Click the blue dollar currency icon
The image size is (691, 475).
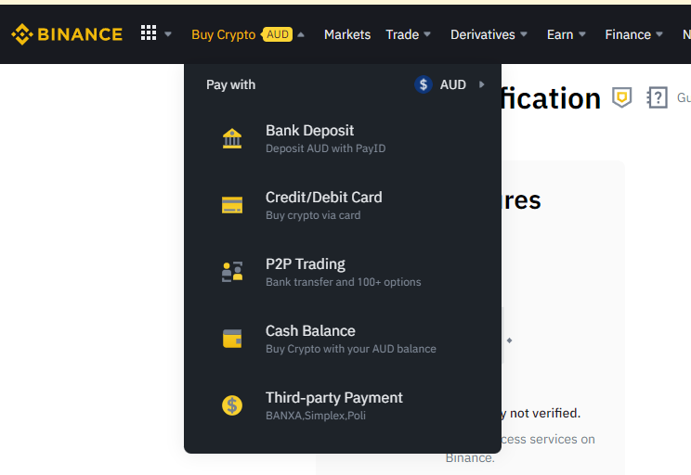(x=424, y=84)
